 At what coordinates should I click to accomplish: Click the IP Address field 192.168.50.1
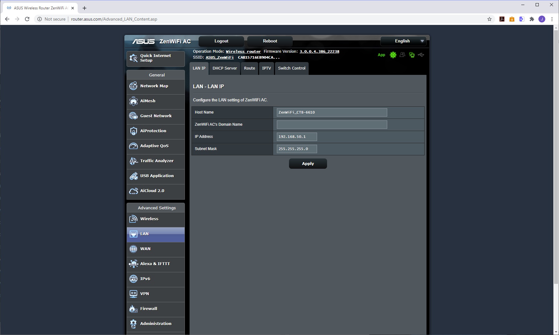pos(297,137)
